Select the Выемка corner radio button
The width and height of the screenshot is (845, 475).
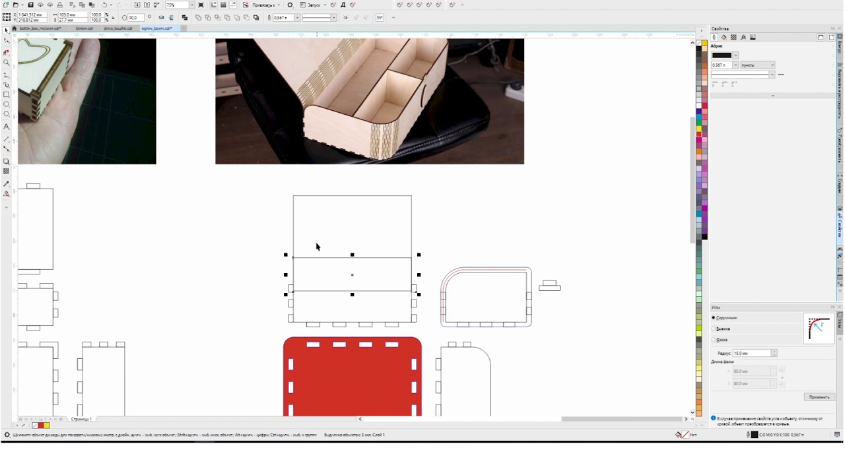[714, 329]
